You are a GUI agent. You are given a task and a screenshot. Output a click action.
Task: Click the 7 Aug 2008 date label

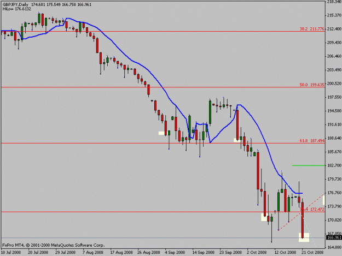pyautogui.click(x=93, y=253)
